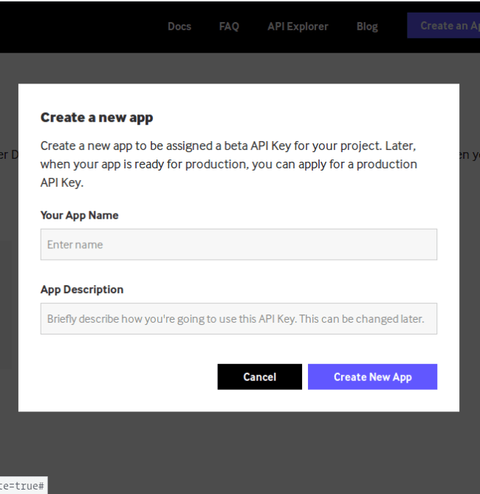The image size is (480, 494).
Task: Click black header area left of Docs
Action: pos(74,26)
